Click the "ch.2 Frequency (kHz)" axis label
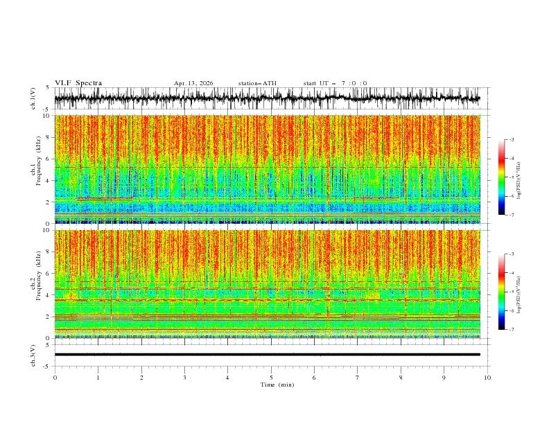 36,276
